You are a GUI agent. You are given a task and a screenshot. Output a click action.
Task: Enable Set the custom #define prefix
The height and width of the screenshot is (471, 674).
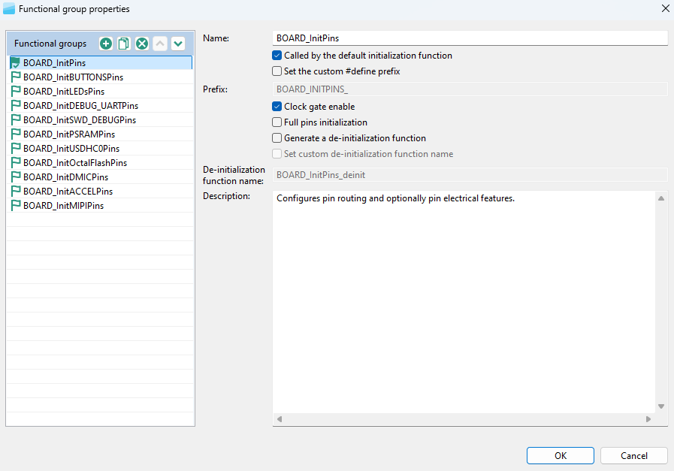(277, 71)
